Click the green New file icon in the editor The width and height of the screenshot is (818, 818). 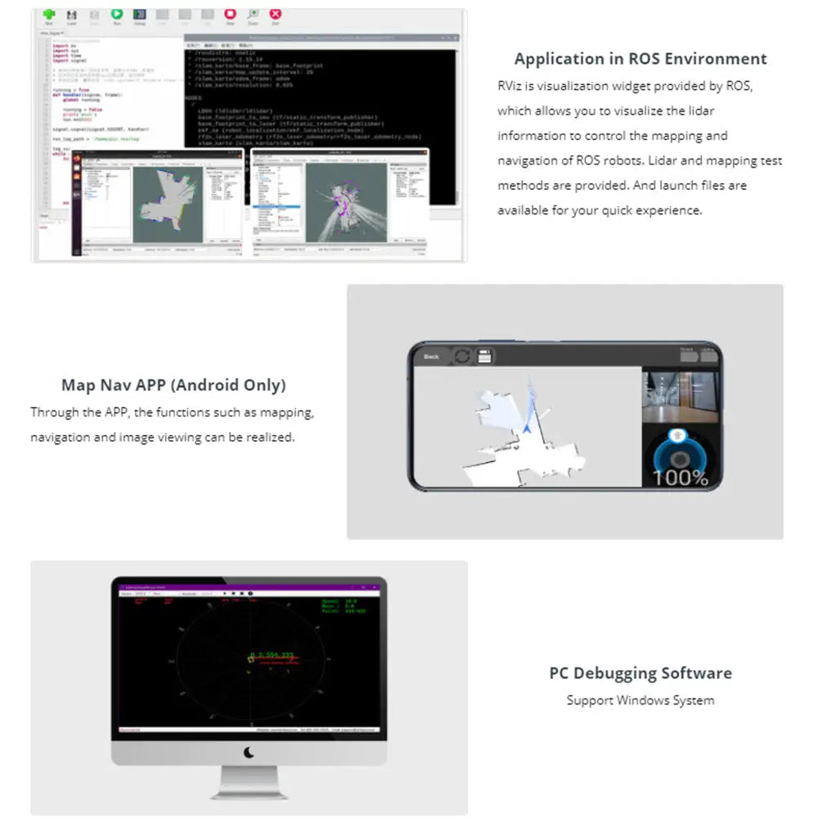pyautogui.click(x=49, y=15)
